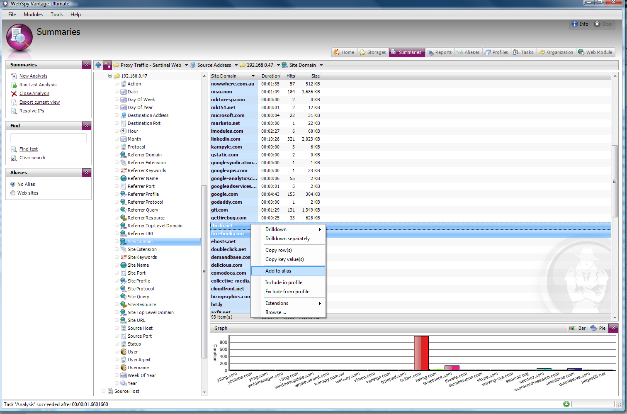Choose Exclude from profile in context menu
The width and height of the screenshot is (627, 414).
click(x=288, y=292)
